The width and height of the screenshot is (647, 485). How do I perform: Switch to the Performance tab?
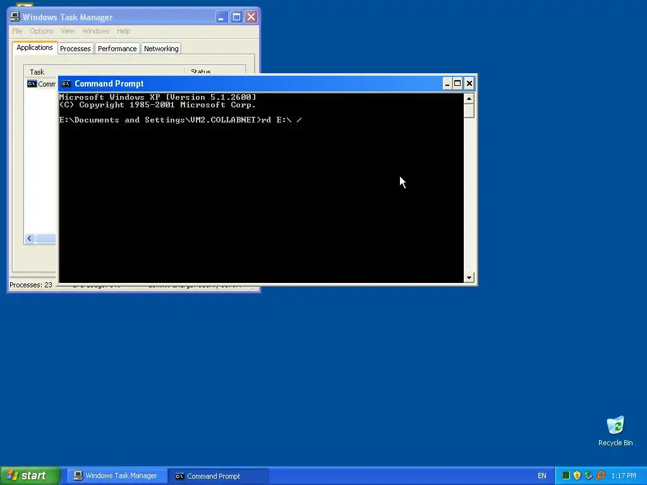coord(117,49)
